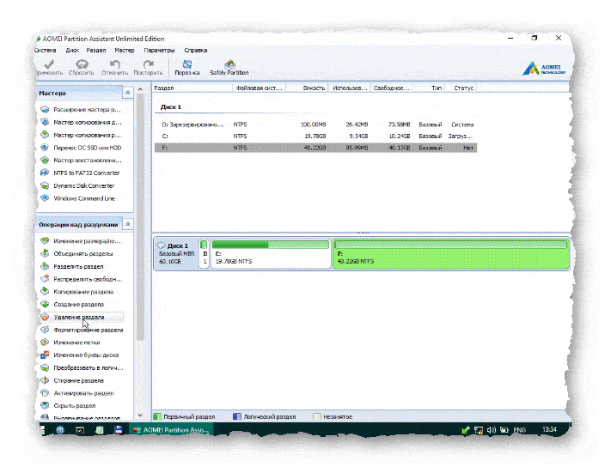The height and width of the screenshot is (467, 605).
Task: Select the Диск 1 Базовый MBR block
Action: click(176, 253)
